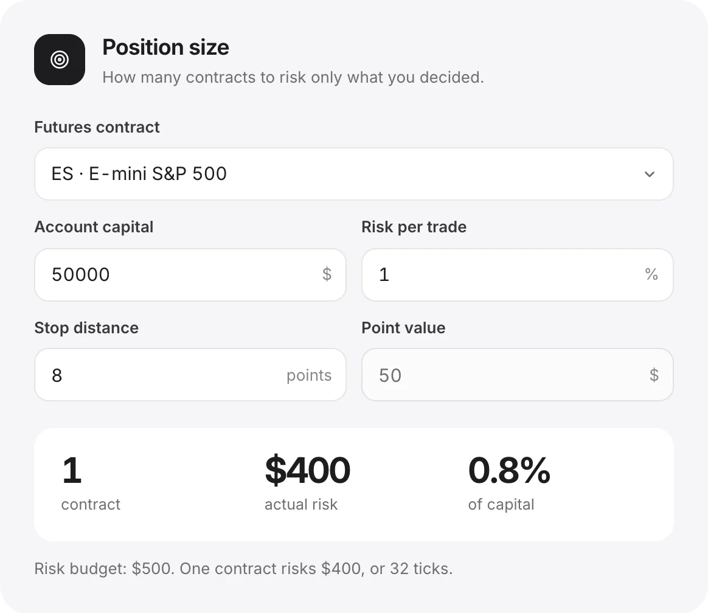This screenshot has width=708, height=613.
Task: Click the points unit label in the Stop distance field
Action: (309, 376)
